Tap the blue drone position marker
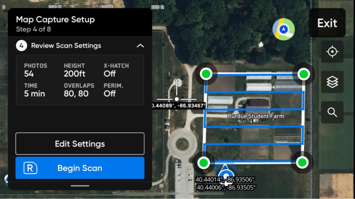Viewport: 355px width, 199px height. coord(226,174)
